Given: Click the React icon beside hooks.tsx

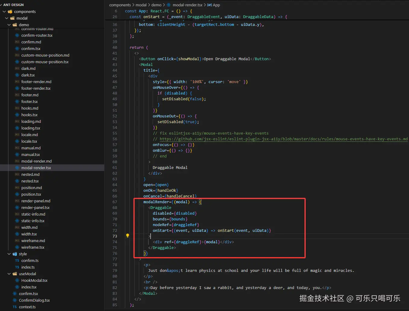Looking at the screenshot, I should [x=17, y=115].
